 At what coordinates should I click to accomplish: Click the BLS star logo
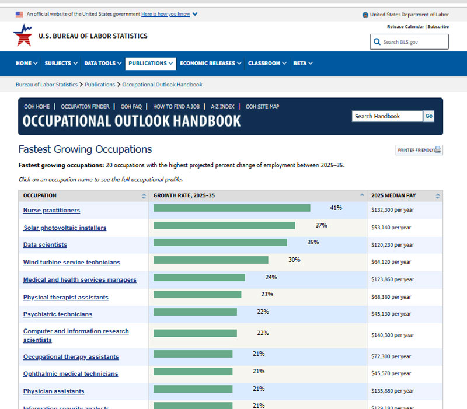[x=23, y=36]
